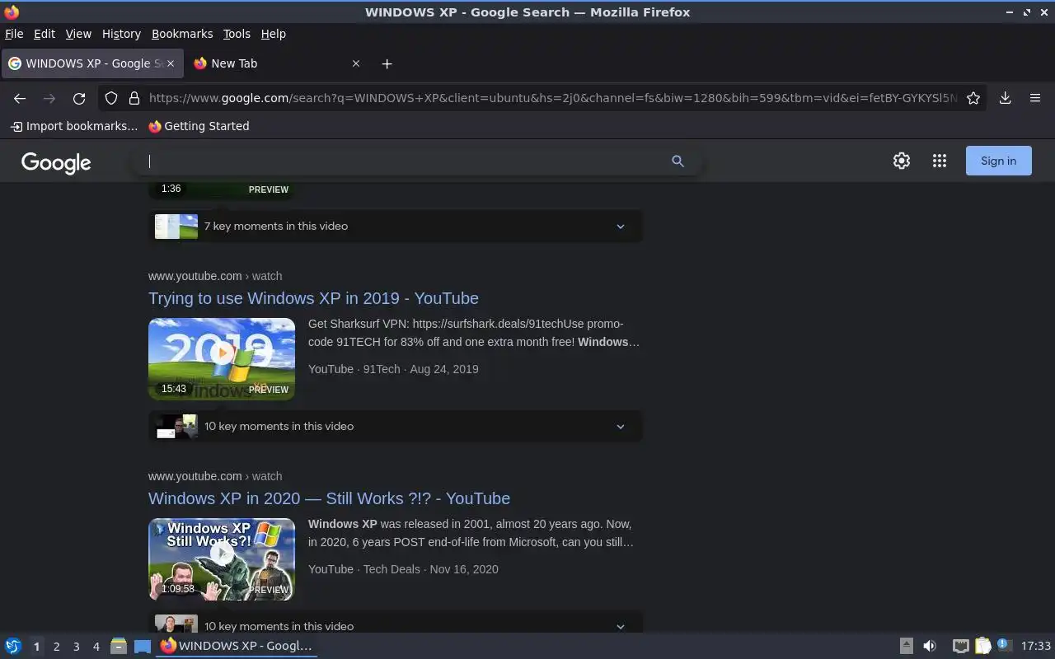Play the 15:43 Windows XP 2019 thumbnail
Screen dimensions: 1055x659
coord(222,358)
